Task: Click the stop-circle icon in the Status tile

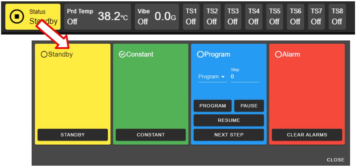Action: click(x=17, y=16)
